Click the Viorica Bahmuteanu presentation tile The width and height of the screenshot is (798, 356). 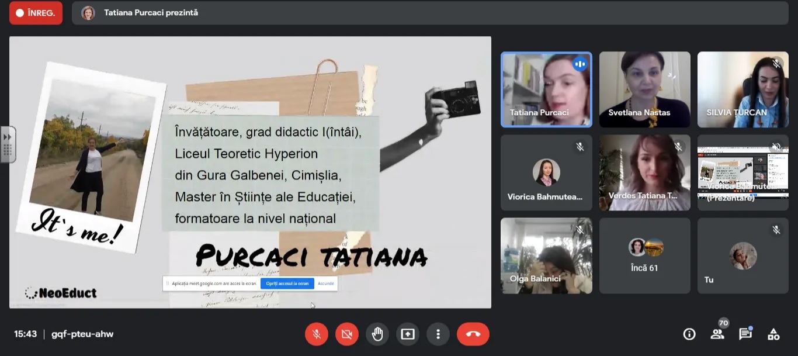(743, 173)
